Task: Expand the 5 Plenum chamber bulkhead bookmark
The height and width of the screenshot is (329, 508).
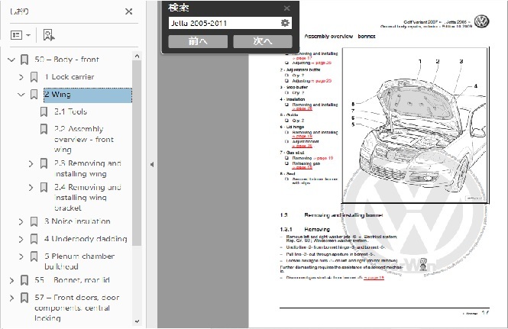Action: 21,256
